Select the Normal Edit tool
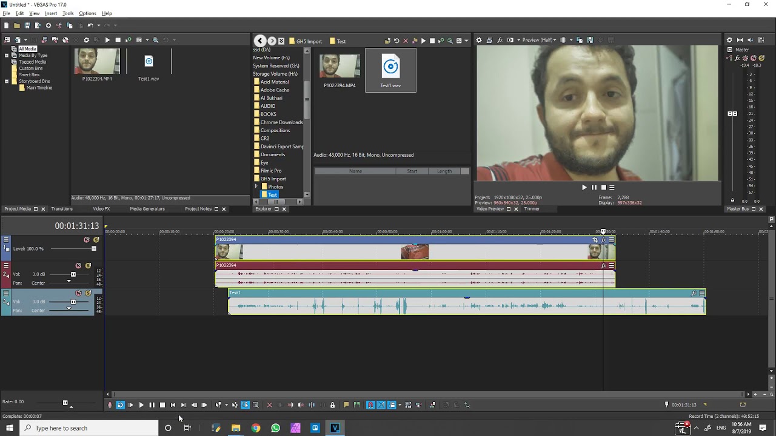This screenshot has height=436, width=776. [218, 405]
